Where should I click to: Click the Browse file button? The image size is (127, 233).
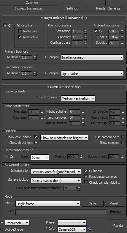[x=116, y=212]
